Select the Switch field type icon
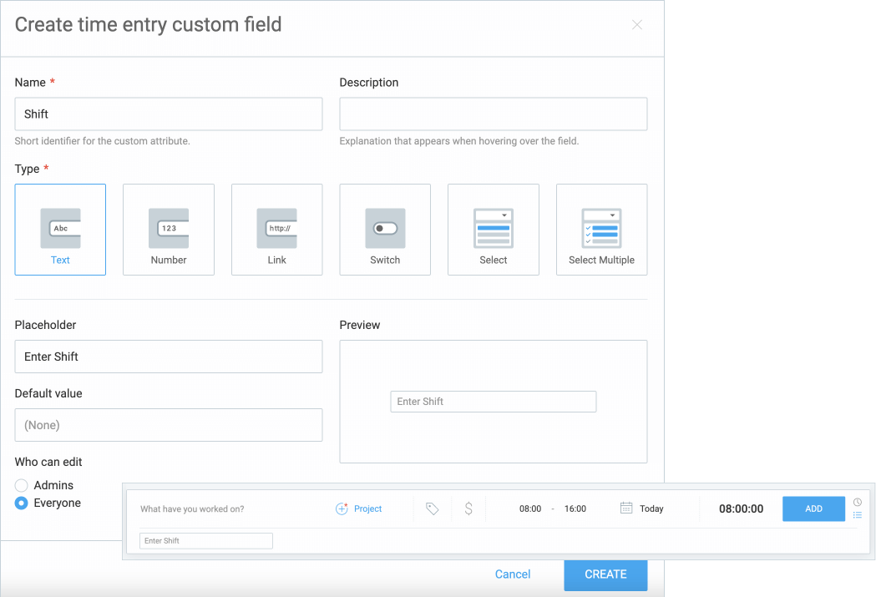 tap(385, 229)
